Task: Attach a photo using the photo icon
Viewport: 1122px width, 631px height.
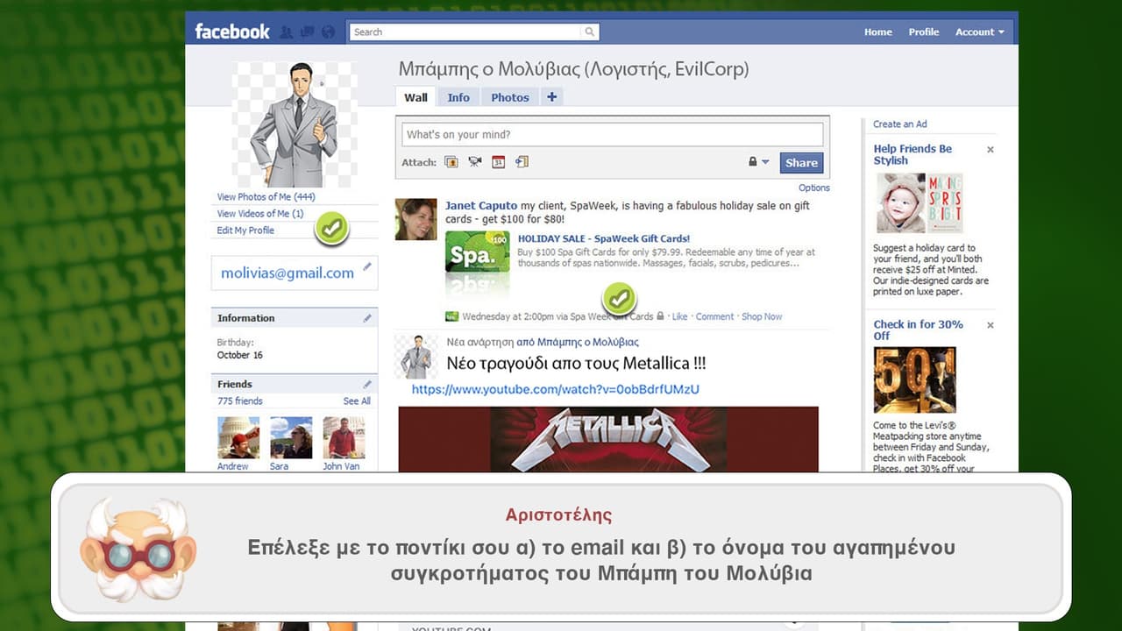Action: pos(451,162)
